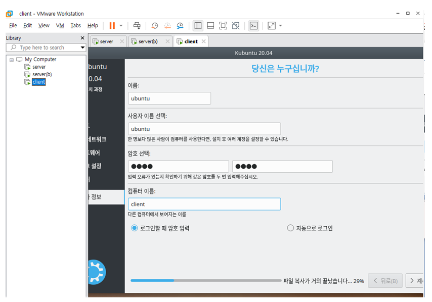Switch to the client tab
The width and height of the screenshot is (432, 302).
point(191,41)
